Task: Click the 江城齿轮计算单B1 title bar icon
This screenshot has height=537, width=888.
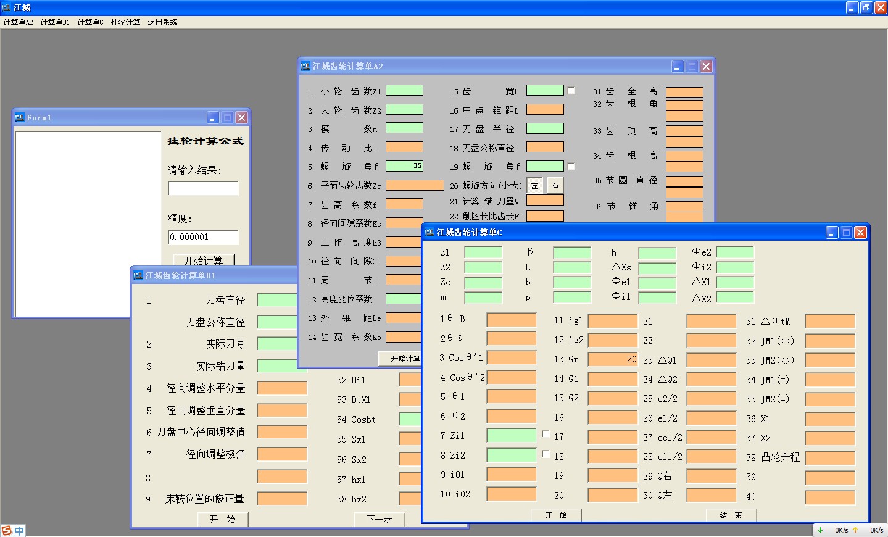Action: 138,275
